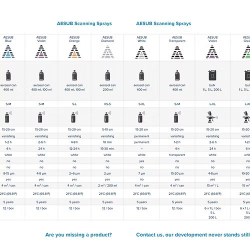Click the AESUB Transparent triangle logo
Image resolution: width=250 pixels, height=250 pixels.
pyautogui.click(x=177, y=52)
